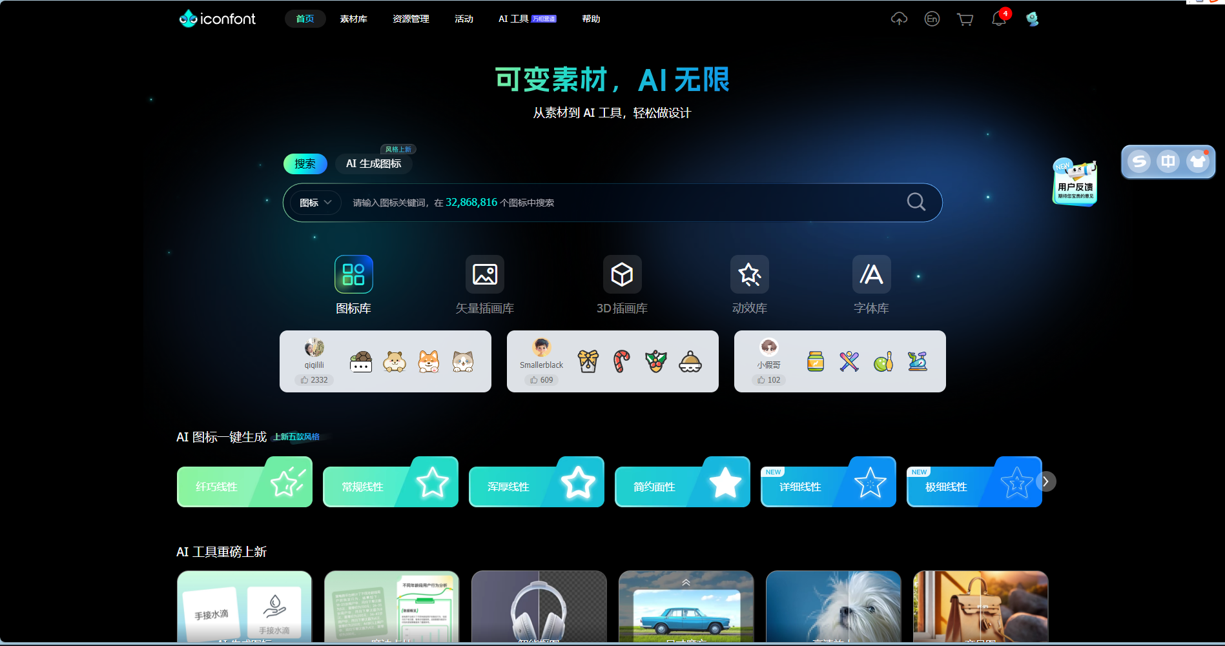Open the 用户反馈 feedback widget
This screenshot has height=646, width=1225.
point(1074,183)
